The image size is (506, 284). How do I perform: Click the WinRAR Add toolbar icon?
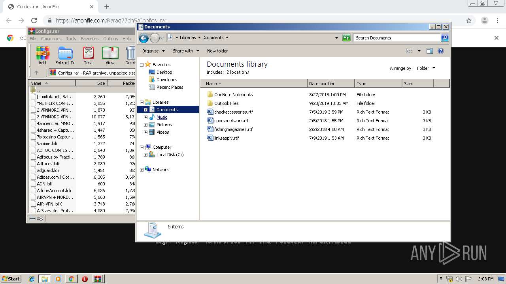pyautogui.click(x=42, y=56)
